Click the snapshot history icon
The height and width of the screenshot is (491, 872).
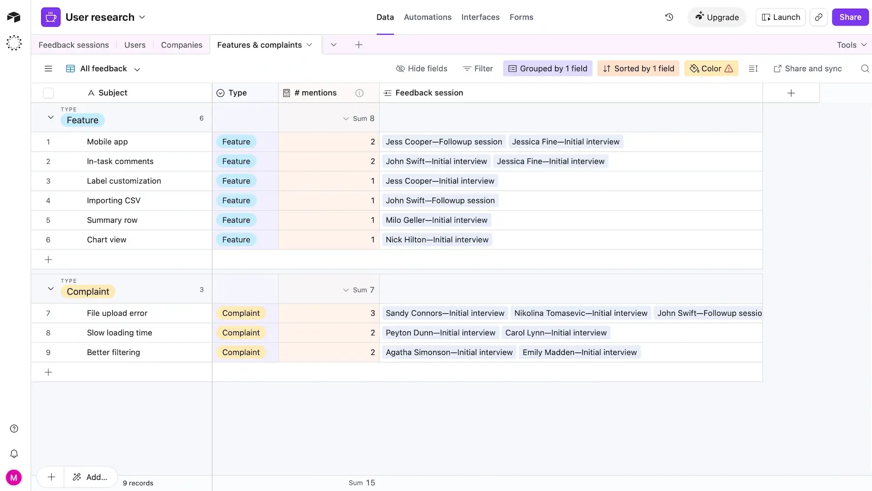669,17
